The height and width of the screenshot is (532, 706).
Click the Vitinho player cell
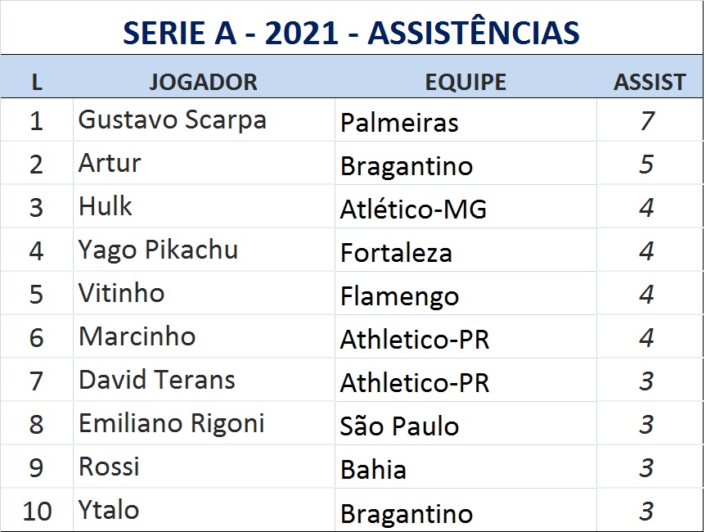coord(122,293)
